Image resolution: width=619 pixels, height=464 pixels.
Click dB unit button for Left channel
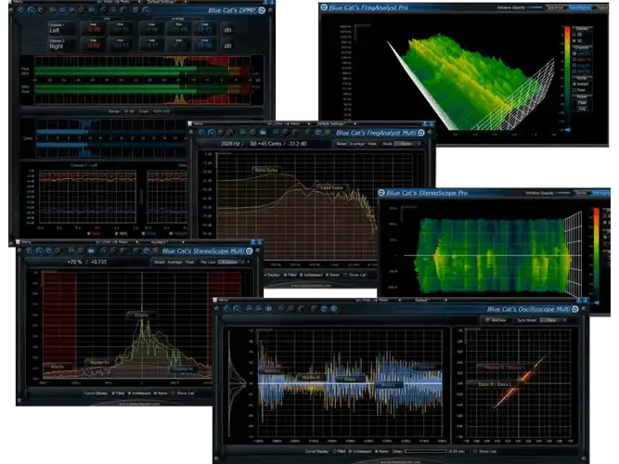(227, 30)
